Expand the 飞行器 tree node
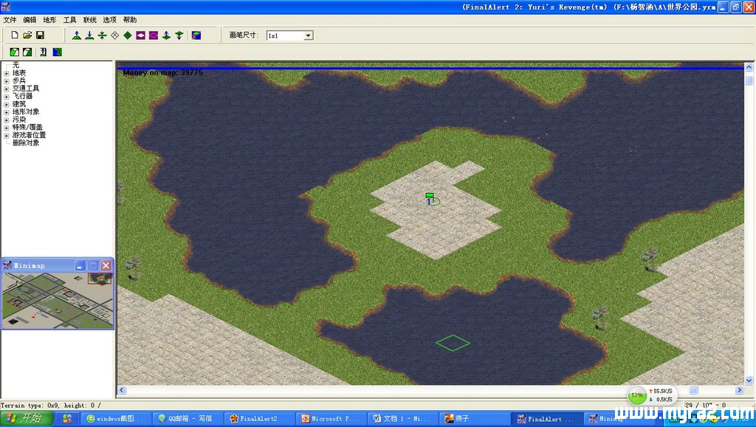Viewport: 756px width, 427px height. [x=6, y=97]
